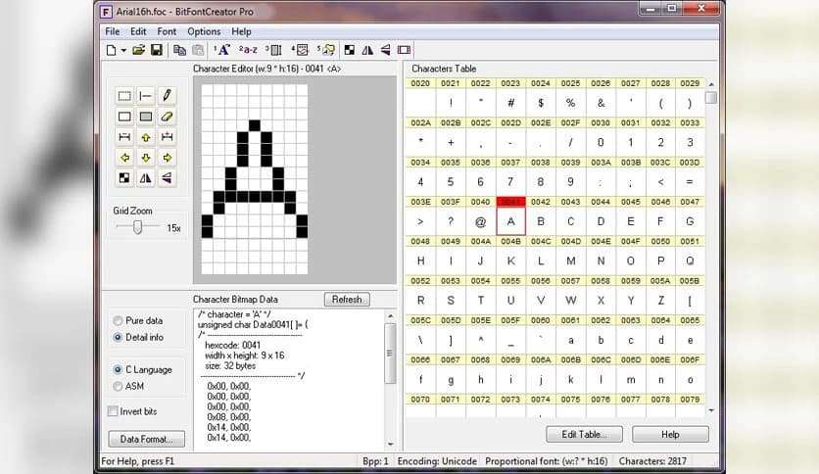Click step 3 toolbar icon
The width and height of the screenshot is (819, 474).
pos(273,50)
